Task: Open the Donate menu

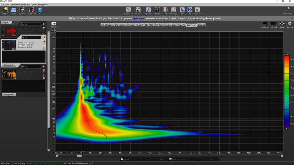Action: tap(34, 5)
